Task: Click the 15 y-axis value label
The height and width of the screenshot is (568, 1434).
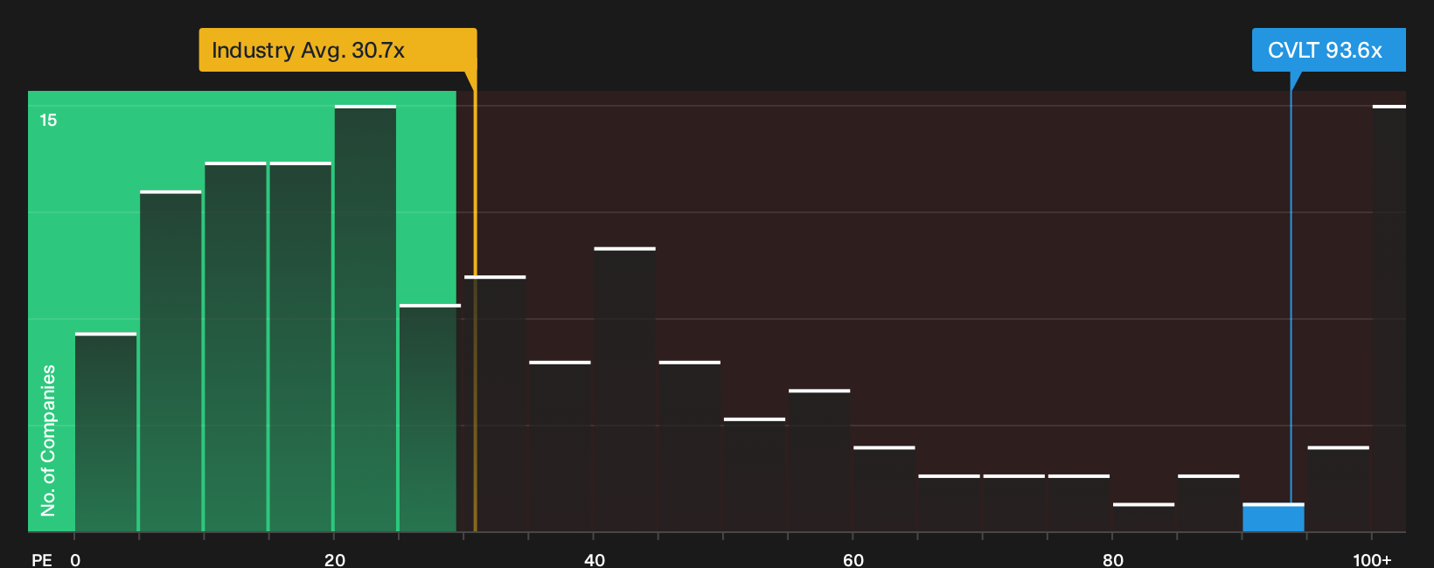Action: pos(48,121)
